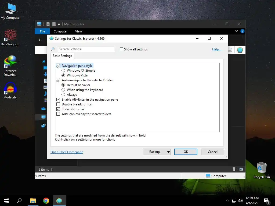Viewport: 275px width, 206px height.
Task: Click OK to apply settings
Action: click(x=186, y=152)
